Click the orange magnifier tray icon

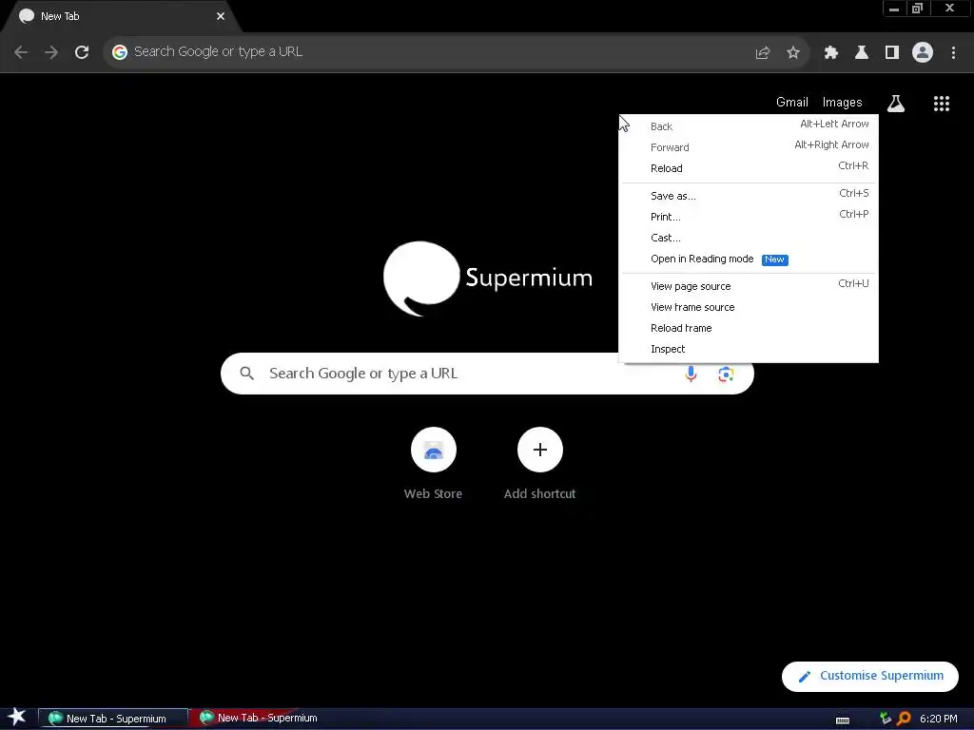(x=904, y=719)
